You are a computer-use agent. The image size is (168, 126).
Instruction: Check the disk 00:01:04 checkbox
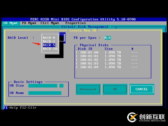(79, 67)
